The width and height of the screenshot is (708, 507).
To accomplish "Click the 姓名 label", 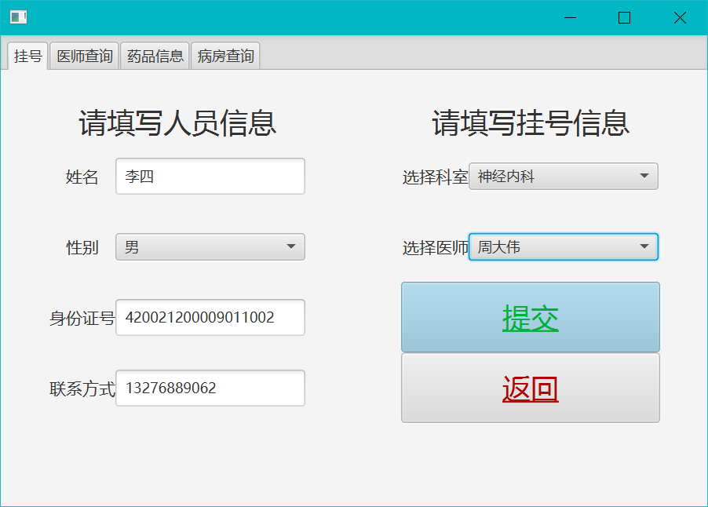I will (x=82, y=177).
